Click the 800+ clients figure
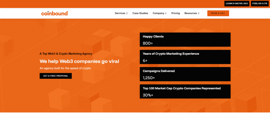Screen dimensions: 270x120 [148, 43]
